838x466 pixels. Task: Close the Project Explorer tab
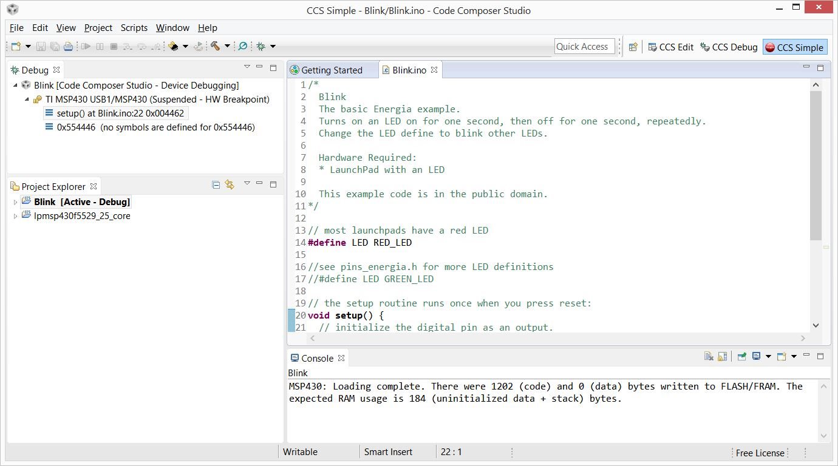(x=94, y=186)
